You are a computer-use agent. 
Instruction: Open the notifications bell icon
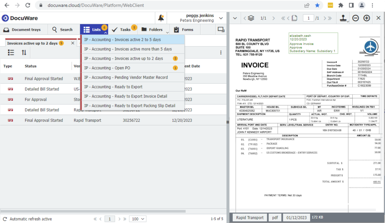point(161,18)
